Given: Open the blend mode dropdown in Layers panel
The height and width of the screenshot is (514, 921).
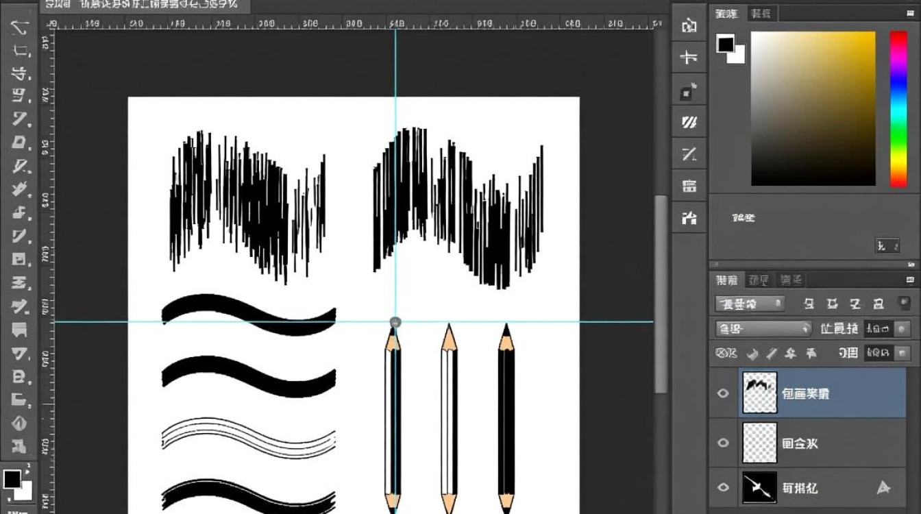Looking at the screenshot, I should [763, 329].
